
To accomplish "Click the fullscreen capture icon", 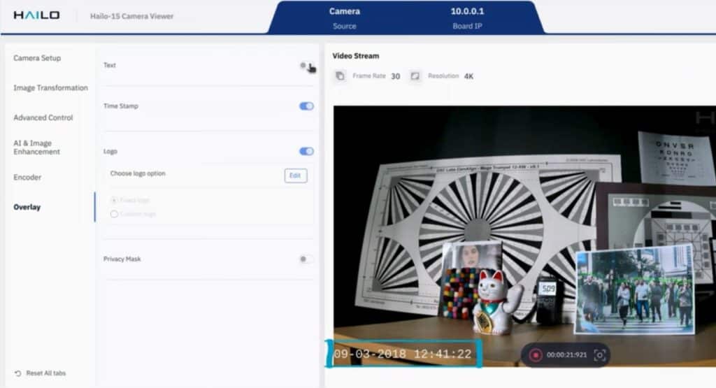I will [599, 354].
